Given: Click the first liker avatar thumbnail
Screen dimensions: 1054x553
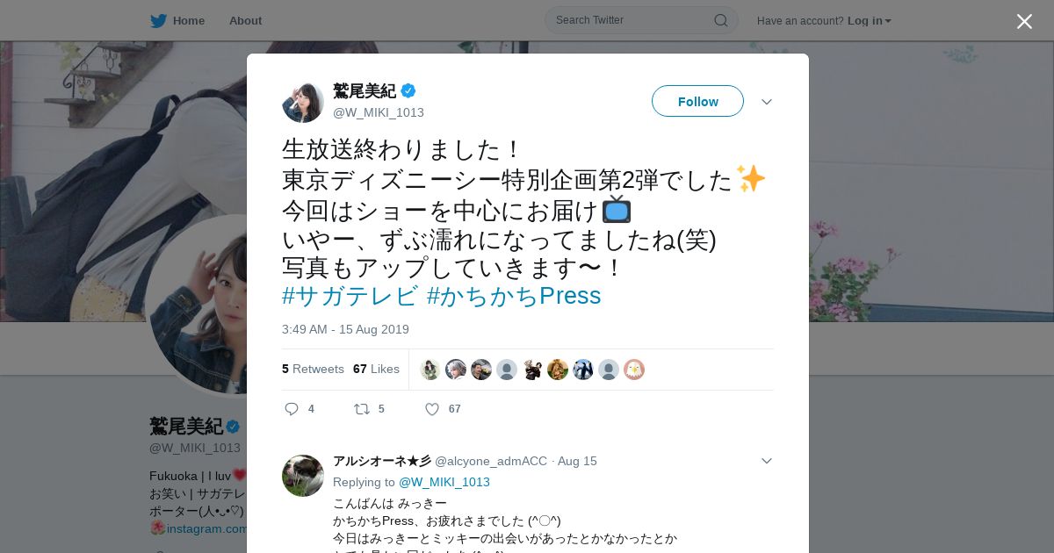Looking at the screenshot, I should (430, 370).
